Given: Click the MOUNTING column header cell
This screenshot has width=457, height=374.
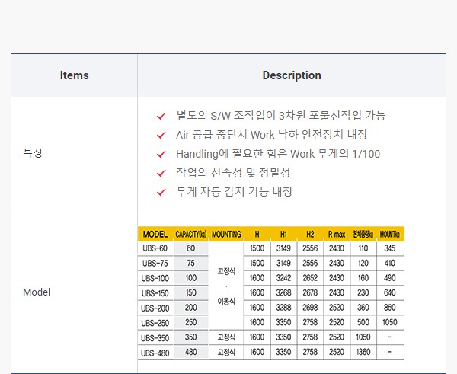Looking at the screenshot, I should coord(226,234).
